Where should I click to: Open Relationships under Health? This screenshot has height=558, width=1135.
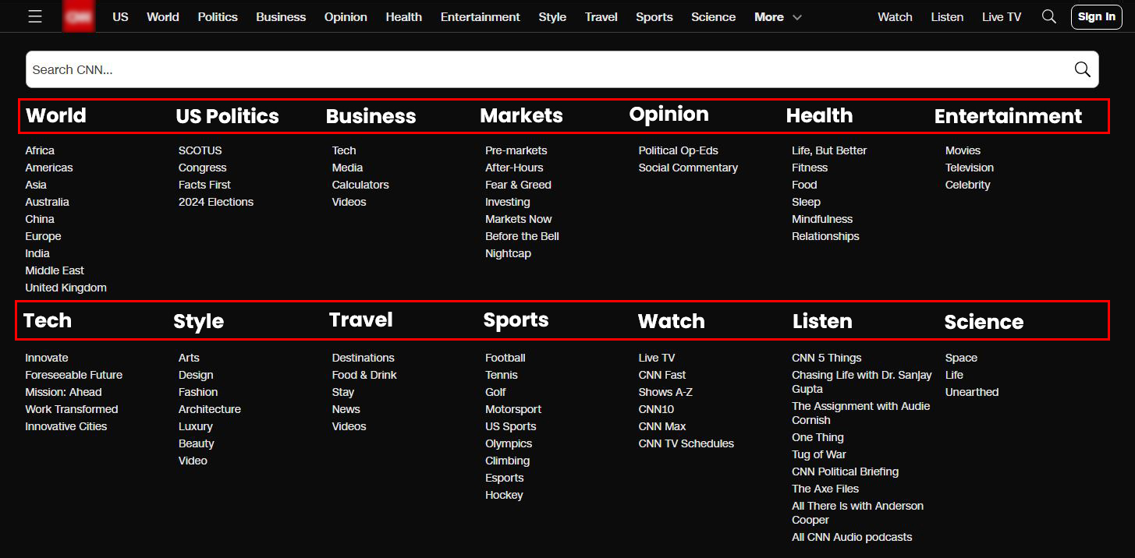pos(825,236)
